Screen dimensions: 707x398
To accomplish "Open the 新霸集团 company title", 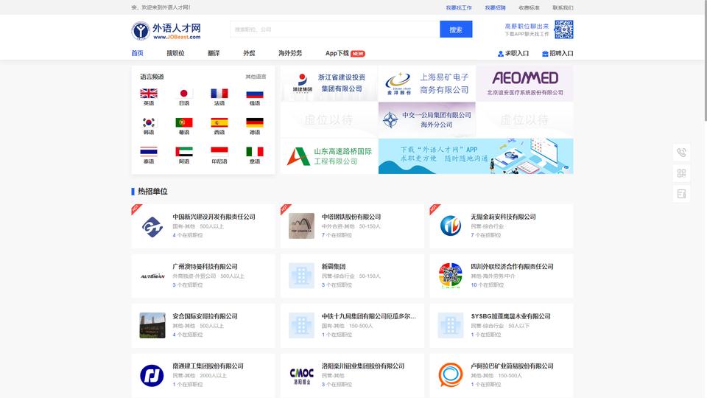I will (x=333, y=267).
